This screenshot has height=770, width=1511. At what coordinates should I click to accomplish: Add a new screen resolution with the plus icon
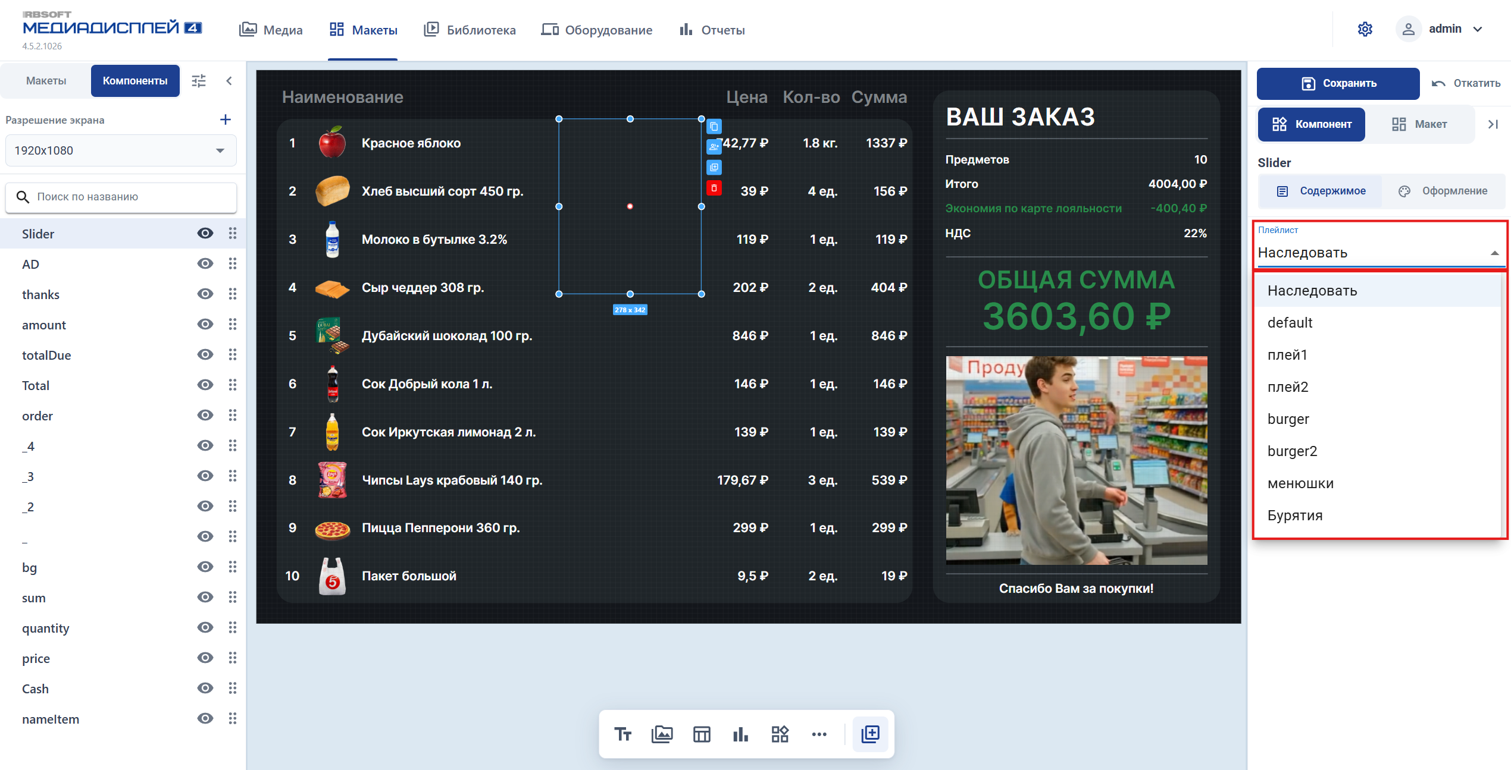pyautogui.click(x=225, y=120)
